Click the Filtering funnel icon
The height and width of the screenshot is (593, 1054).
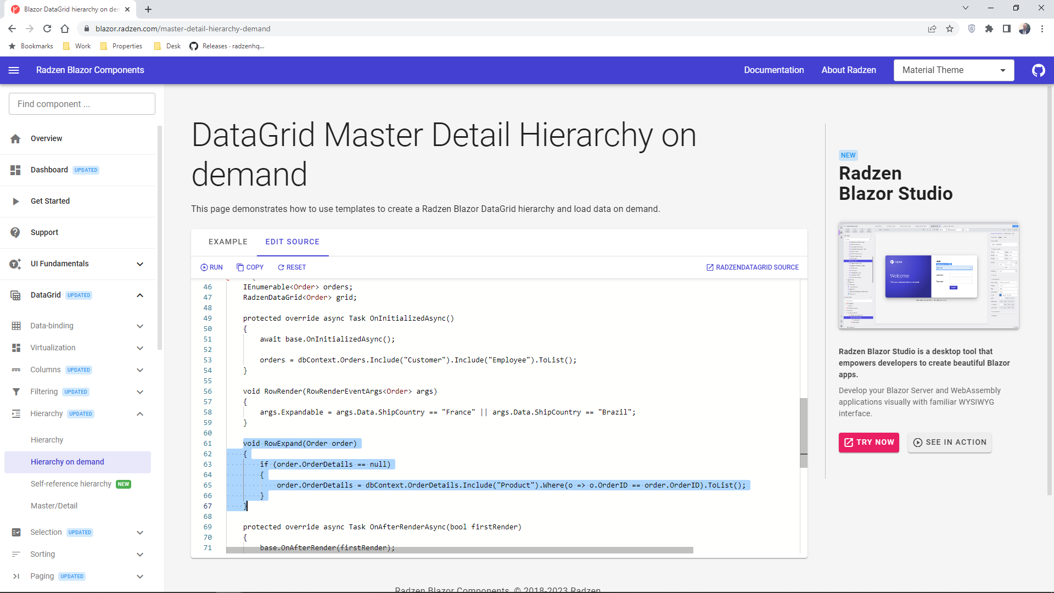[x=16, y=392]
